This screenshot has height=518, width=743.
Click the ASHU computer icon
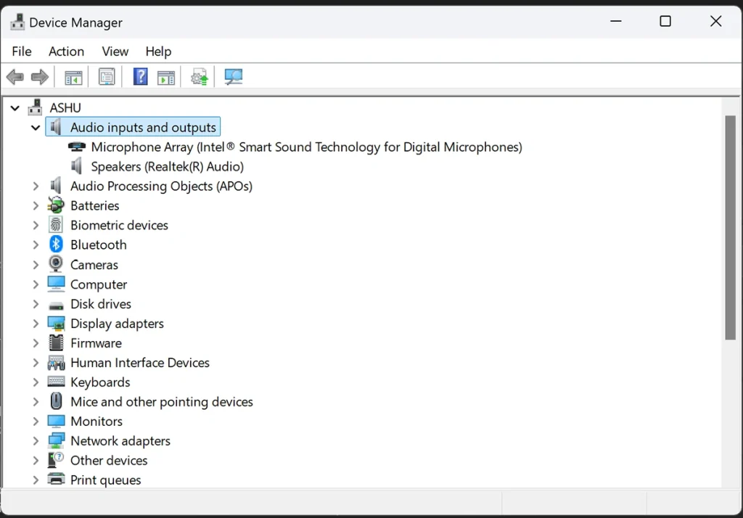[35, 107]
